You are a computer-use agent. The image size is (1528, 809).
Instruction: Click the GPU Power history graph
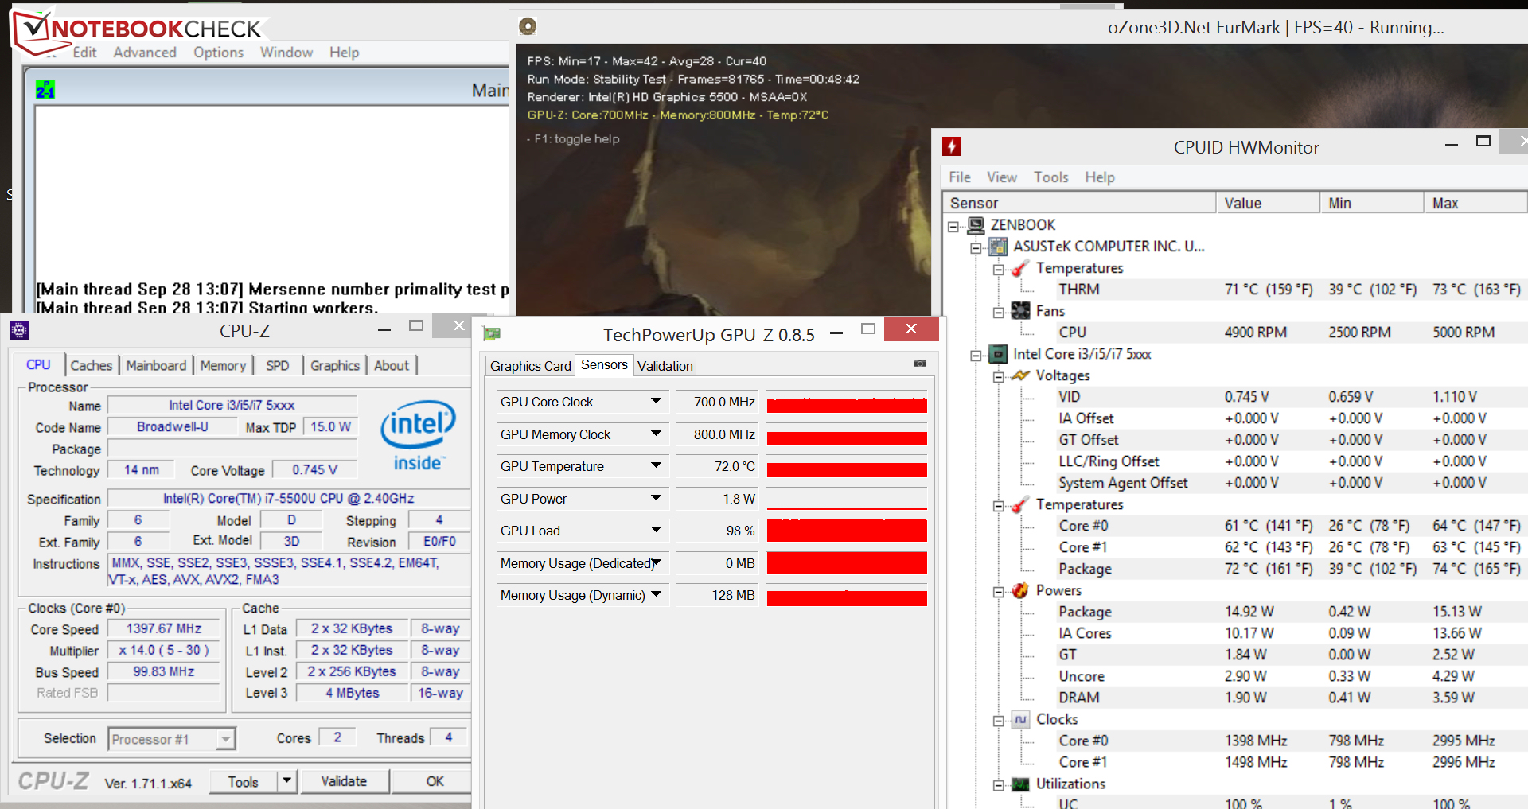tap(847, 498)
